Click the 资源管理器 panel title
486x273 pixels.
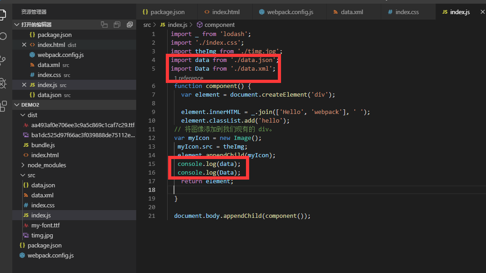point(34,12)
